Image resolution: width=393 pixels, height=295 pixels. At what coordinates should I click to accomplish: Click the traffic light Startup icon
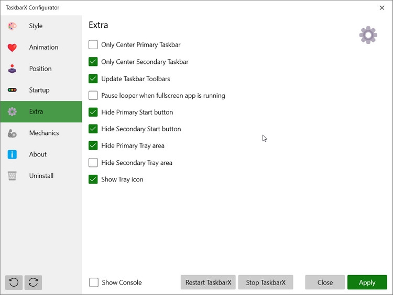pyautogui.click(x=12, y=90)
